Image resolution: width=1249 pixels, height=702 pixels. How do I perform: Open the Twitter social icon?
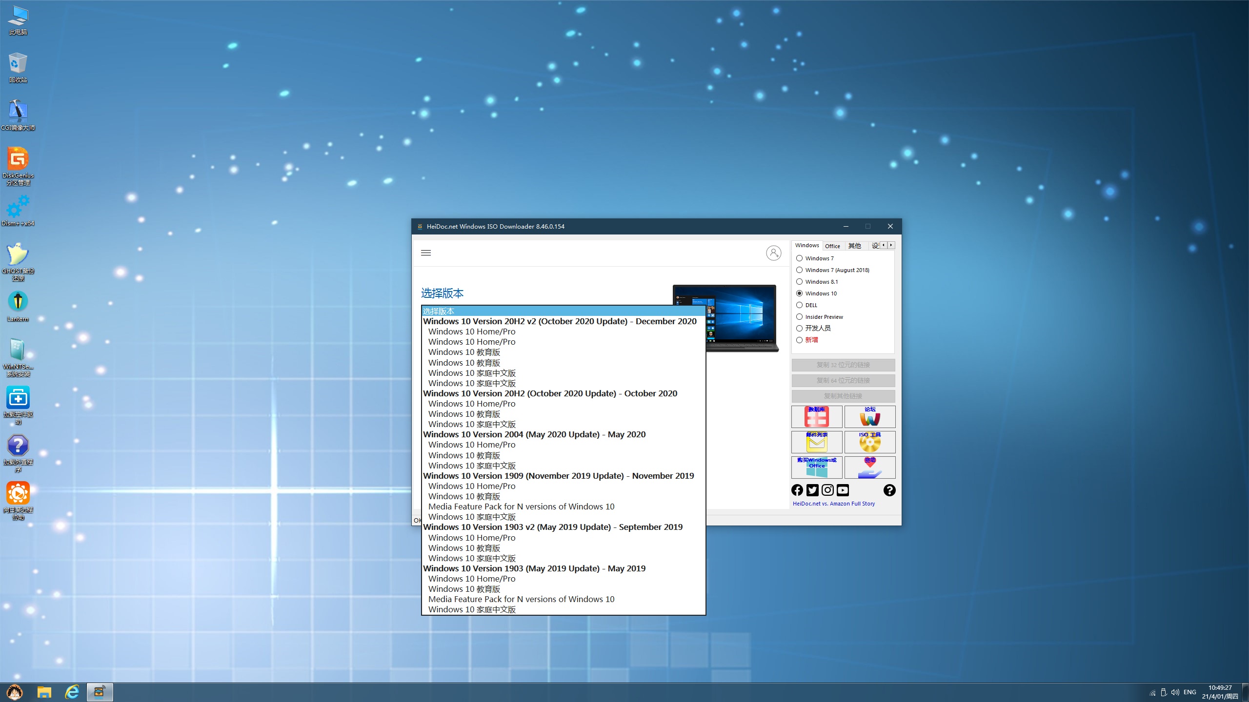pyautogui.click(x=812, y=490)
